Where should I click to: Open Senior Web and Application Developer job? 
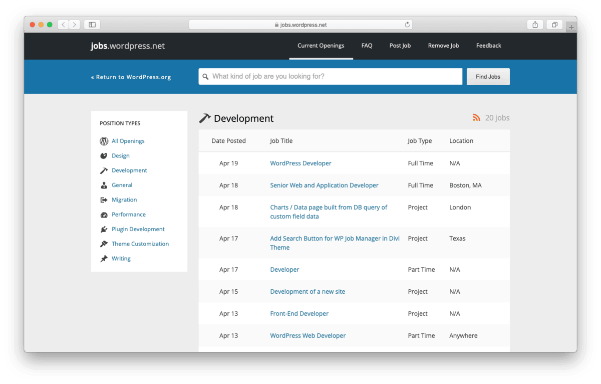pos(324,185)
